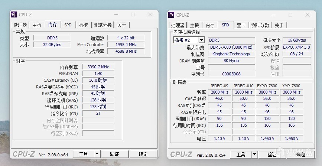Open 主板 tab in left CPU-Z window
This screenshot has height=166, width=322.
(x=37, y=25)
